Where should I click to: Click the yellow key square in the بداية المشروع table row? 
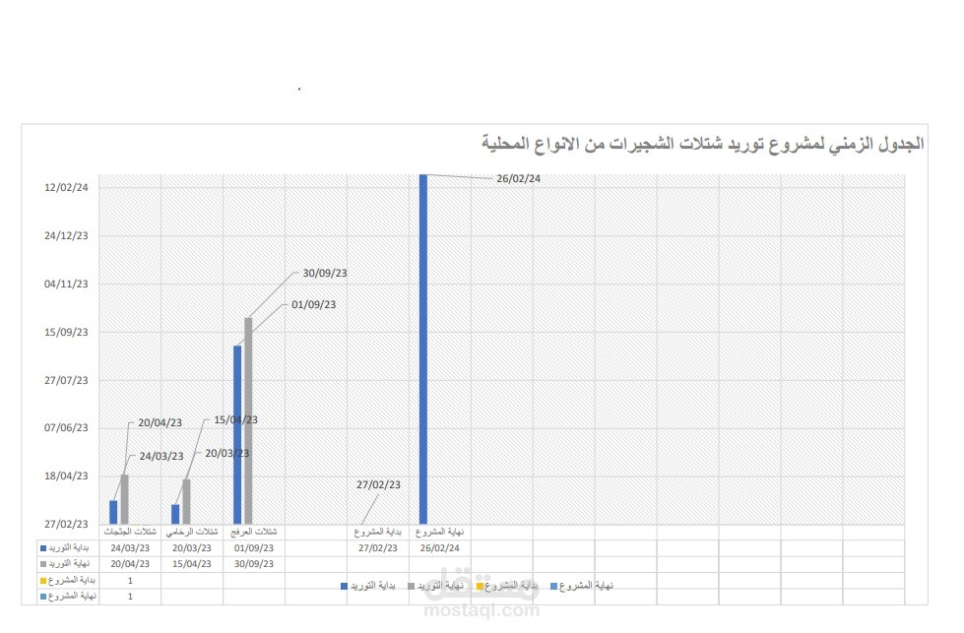tap(43, 581)
